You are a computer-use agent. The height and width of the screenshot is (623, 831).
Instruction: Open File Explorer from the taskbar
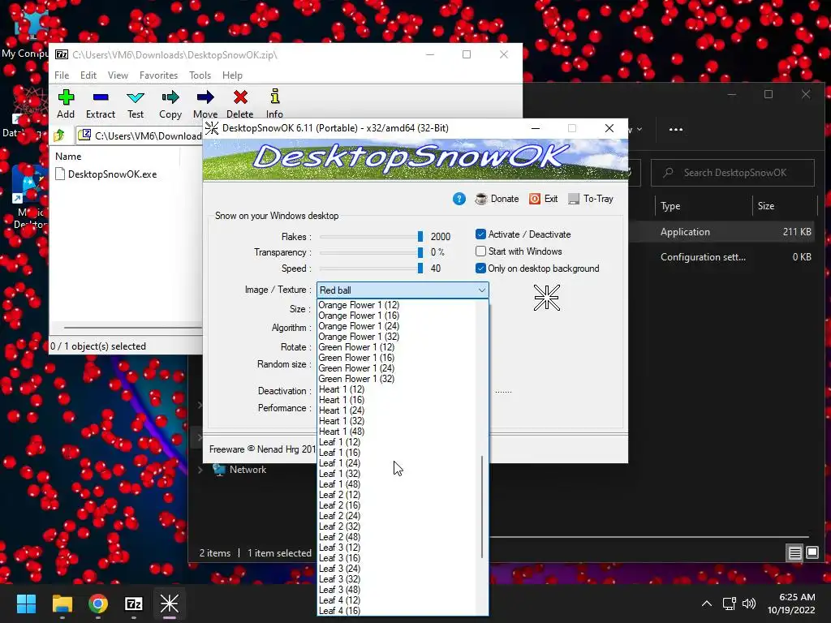62,604
